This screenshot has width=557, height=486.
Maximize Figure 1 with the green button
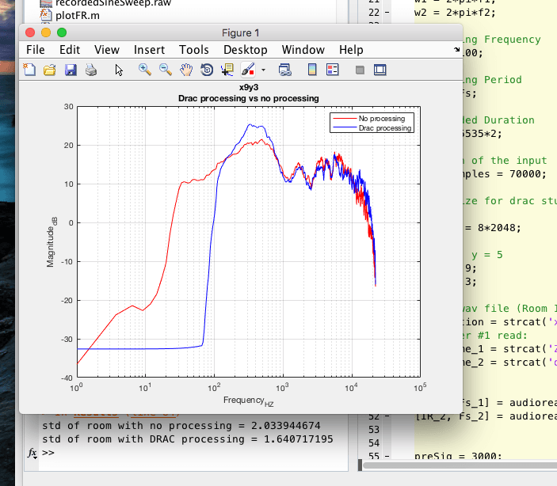click(62, 32)
